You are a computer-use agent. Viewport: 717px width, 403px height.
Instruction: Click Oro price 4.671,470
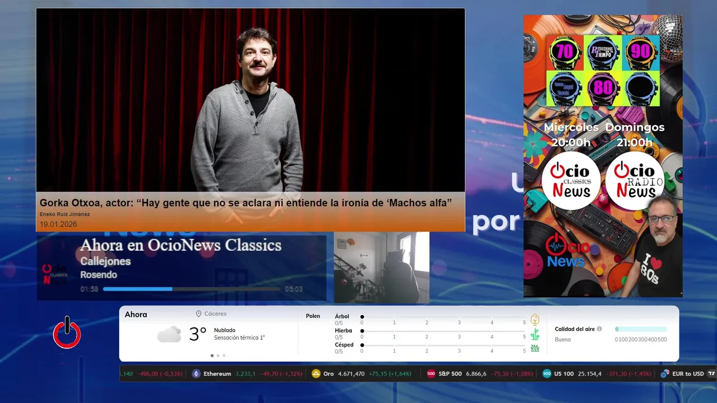point(351,374)
